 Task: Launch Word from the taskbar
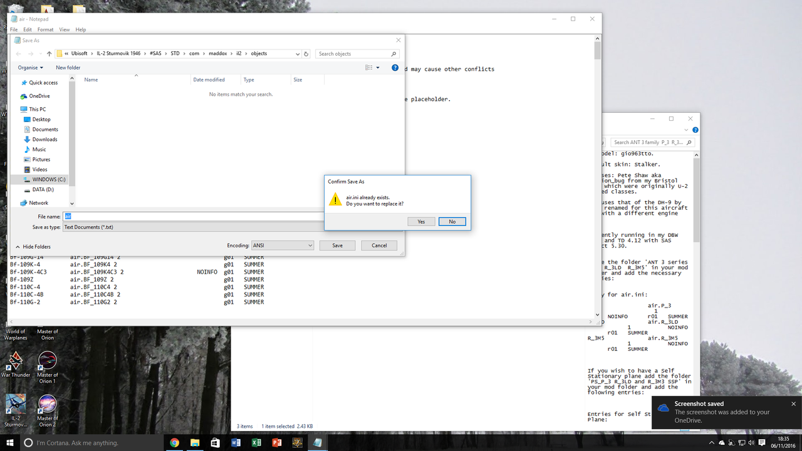(236, 442)
